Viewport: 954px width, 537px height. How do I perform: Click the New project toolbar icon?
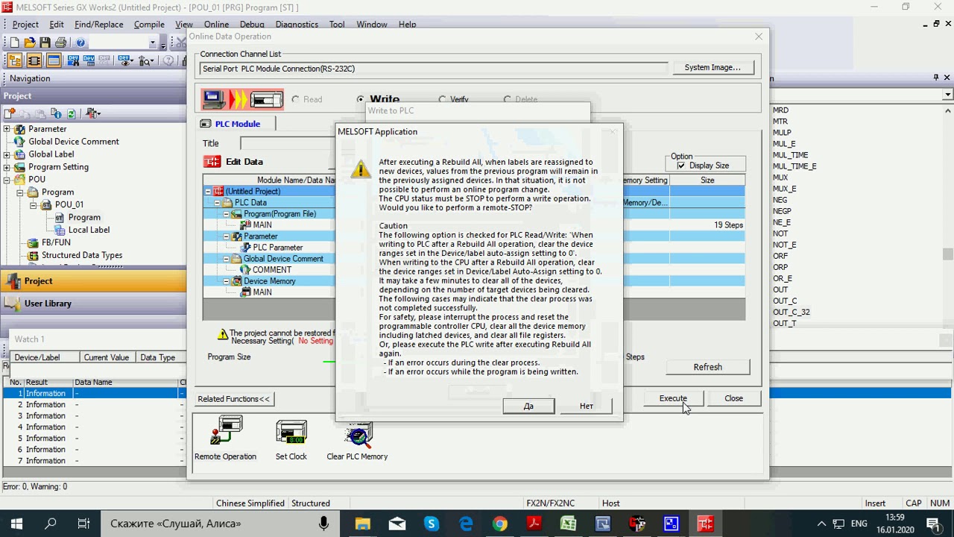pos(14,43)
